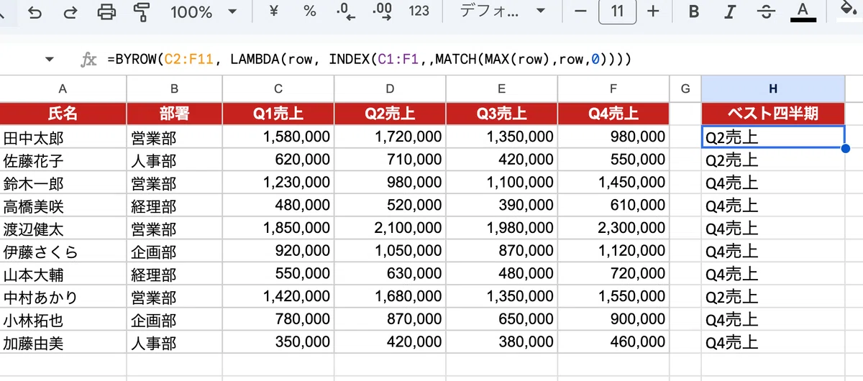This screenshot has height=381, width=863.
Task: Select the cell 高橋美咲
Action: [x=63, y=206]
